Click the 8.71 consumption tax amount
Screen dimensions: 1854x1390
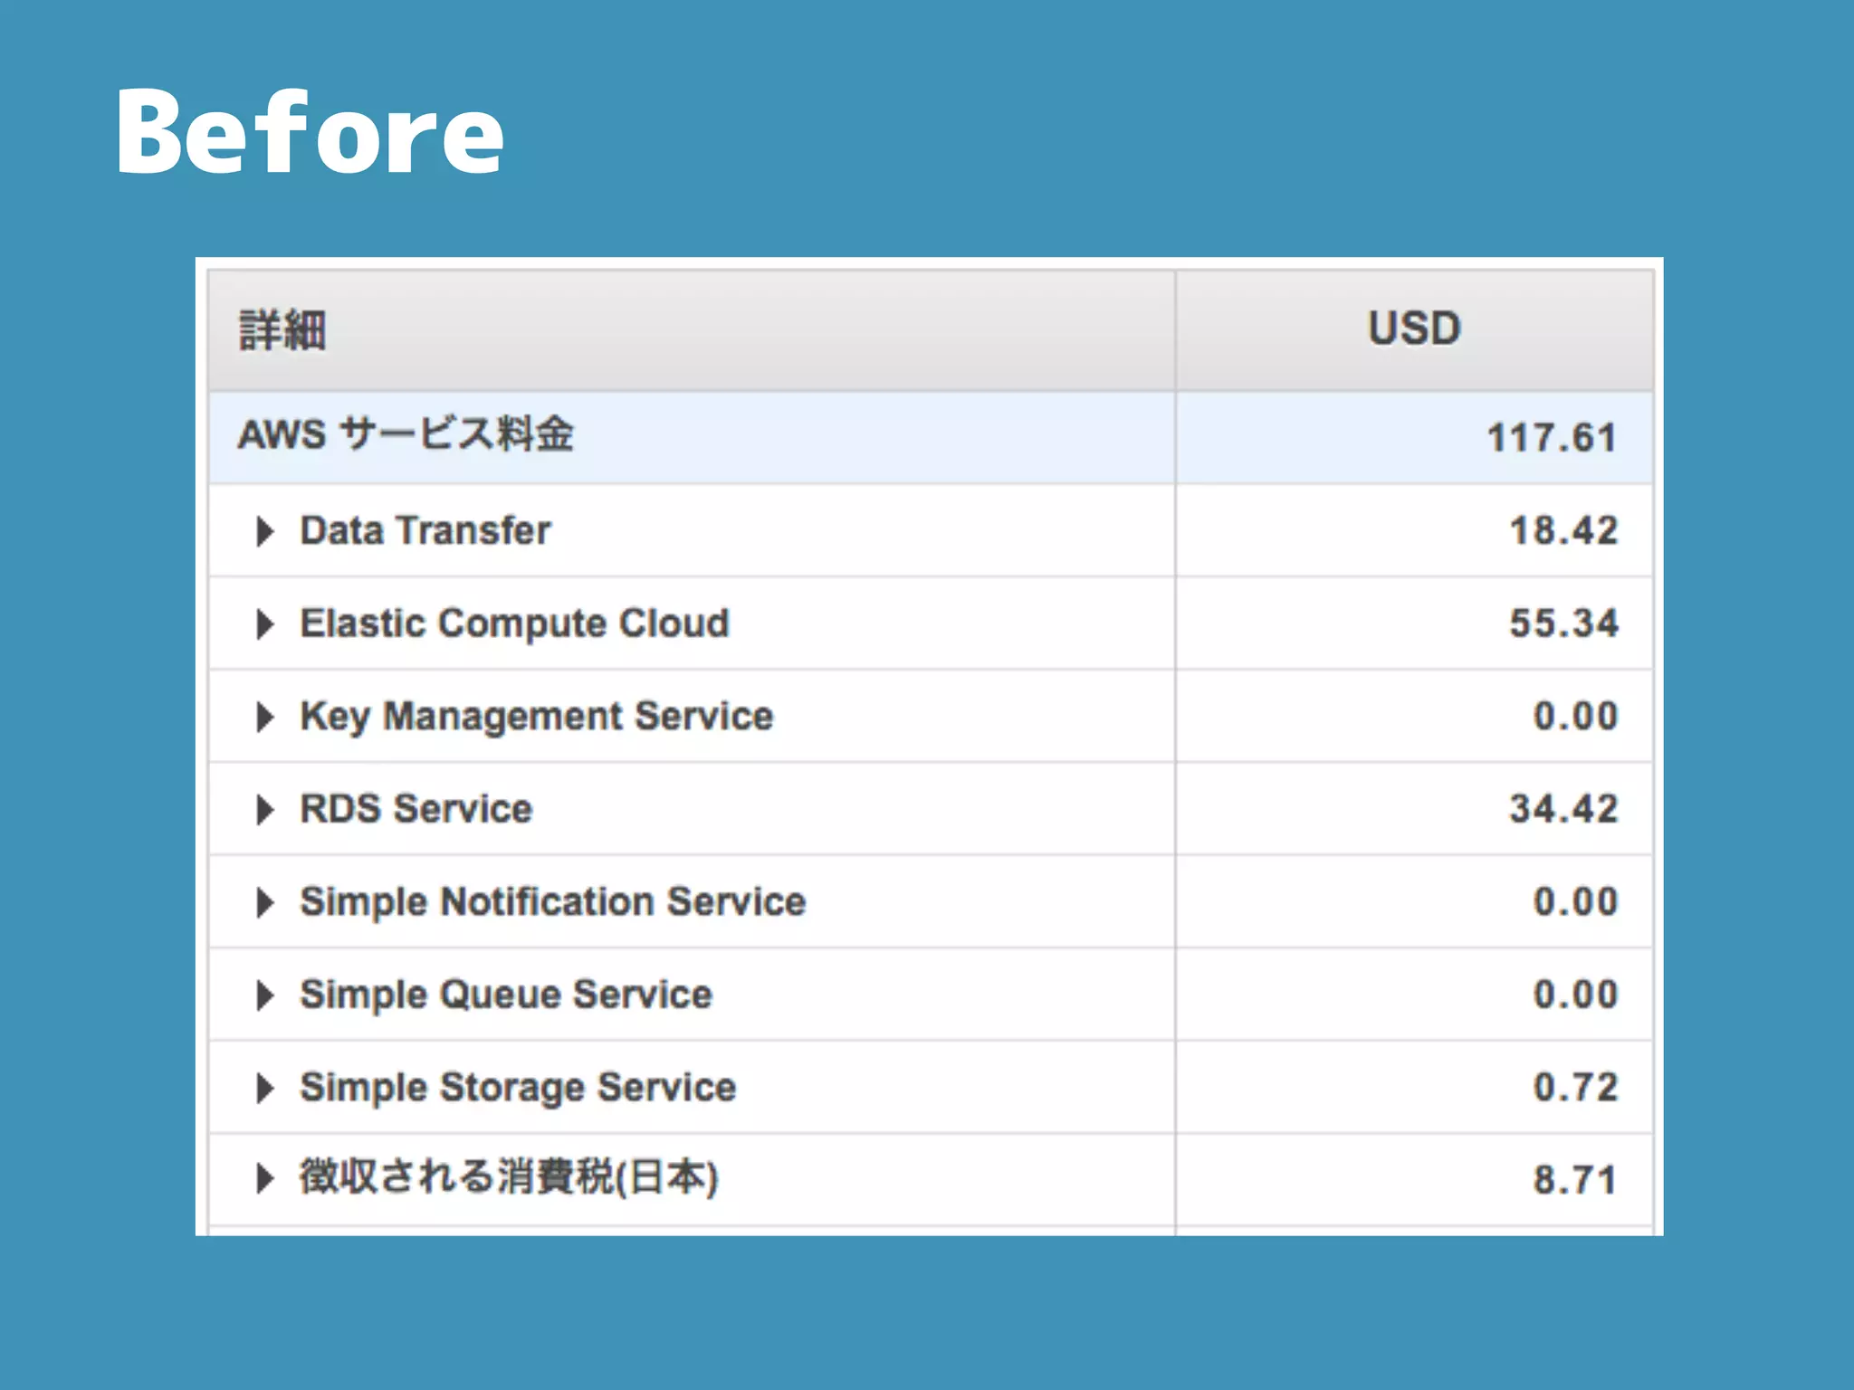click(x=1574, y=1180)
